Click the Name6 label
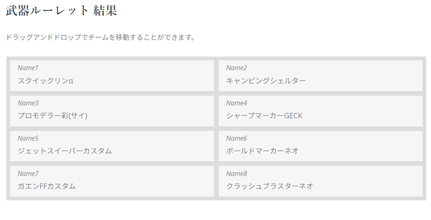The height and width of the screenshot is (220, 431). click(236, 138)
